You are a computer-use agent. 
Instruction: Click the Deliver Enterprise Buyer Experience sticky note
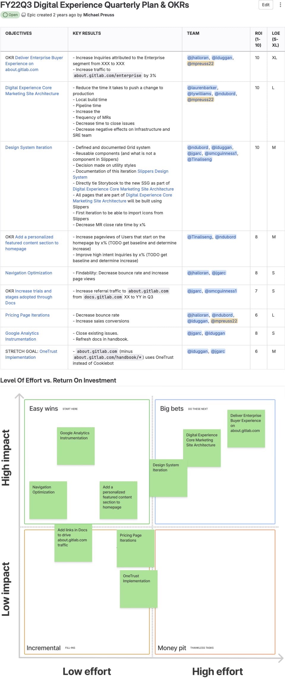[x=246, y=428]
